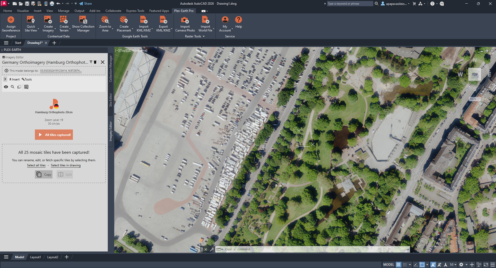Click the Select all tiles link

coord(36,165)
